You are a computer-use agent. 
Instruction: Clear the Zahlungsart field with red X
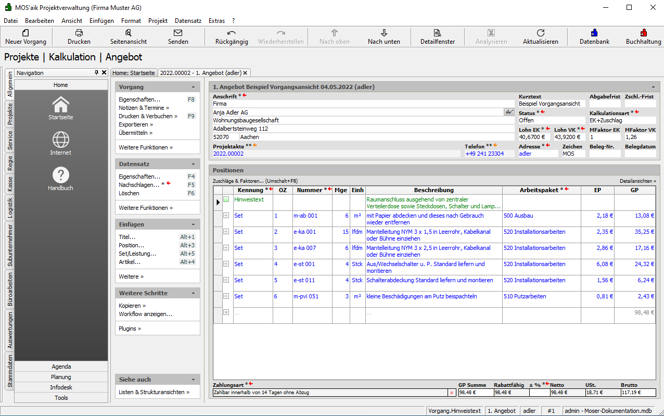(451, 393)
